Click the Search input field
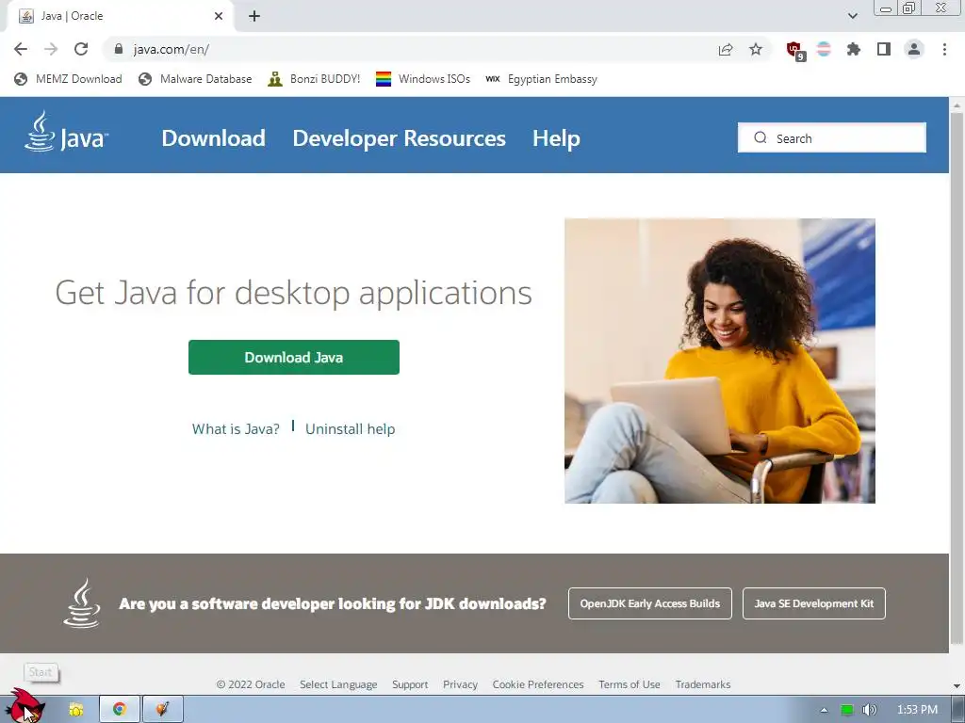 (831, 137)
